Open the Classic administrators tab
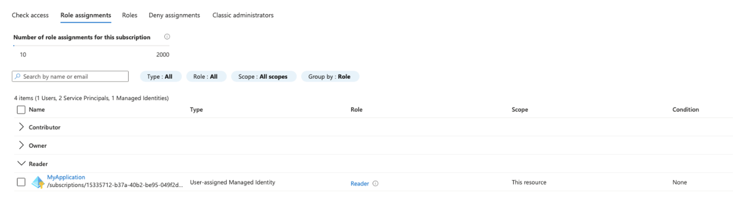This screenshot has height=213, width=741. [x=243, y=15]
